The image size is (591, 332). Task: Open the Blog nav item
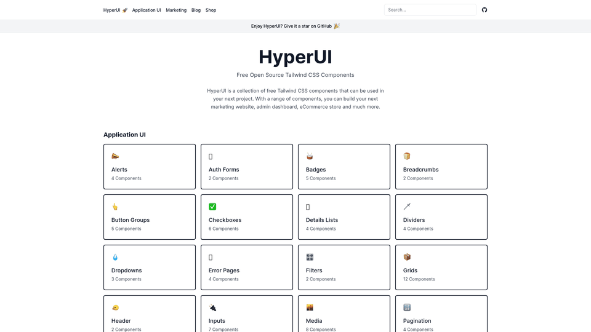pyautogui.click(x=196, y=10)
